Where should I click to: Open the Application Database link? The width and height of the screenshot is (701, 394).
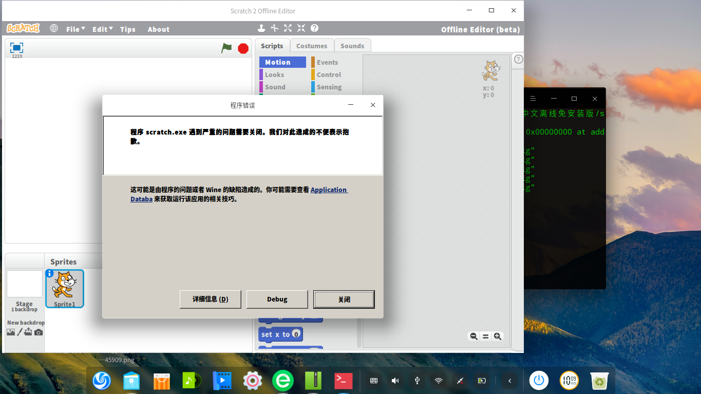pos(329,190)
